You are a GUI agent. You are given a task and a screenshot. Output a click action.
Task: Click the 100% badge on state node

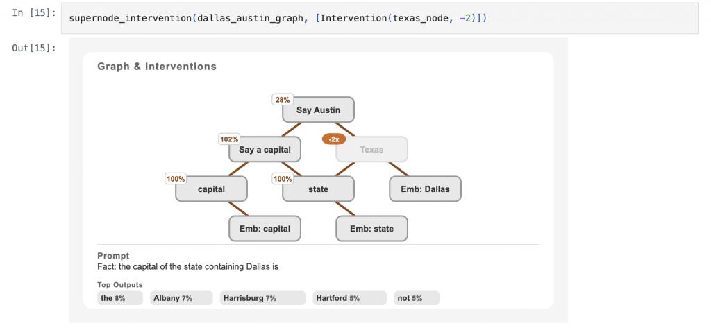(x=283, y=179)
